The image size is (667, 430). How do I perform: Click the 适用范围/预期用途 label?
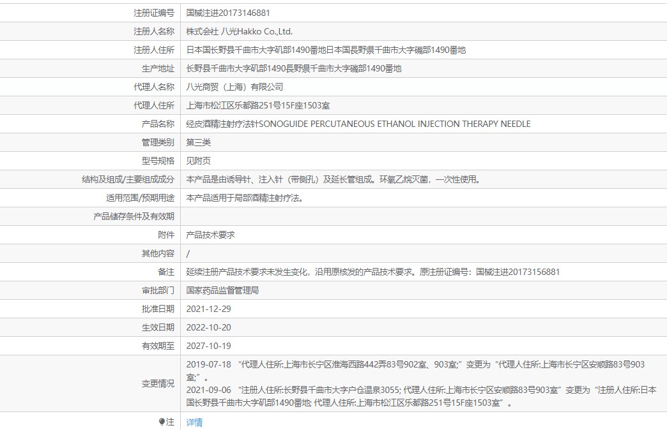[141, 198]
